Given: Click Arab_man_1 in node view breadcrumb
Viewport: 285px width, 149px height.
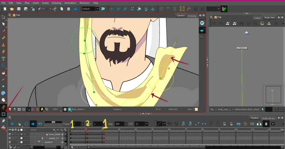Looking at the screenshot, I should (224, 109).
